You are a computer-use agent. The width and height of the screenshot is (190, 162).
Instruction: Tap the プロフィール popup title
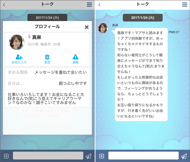click(47, 27)
